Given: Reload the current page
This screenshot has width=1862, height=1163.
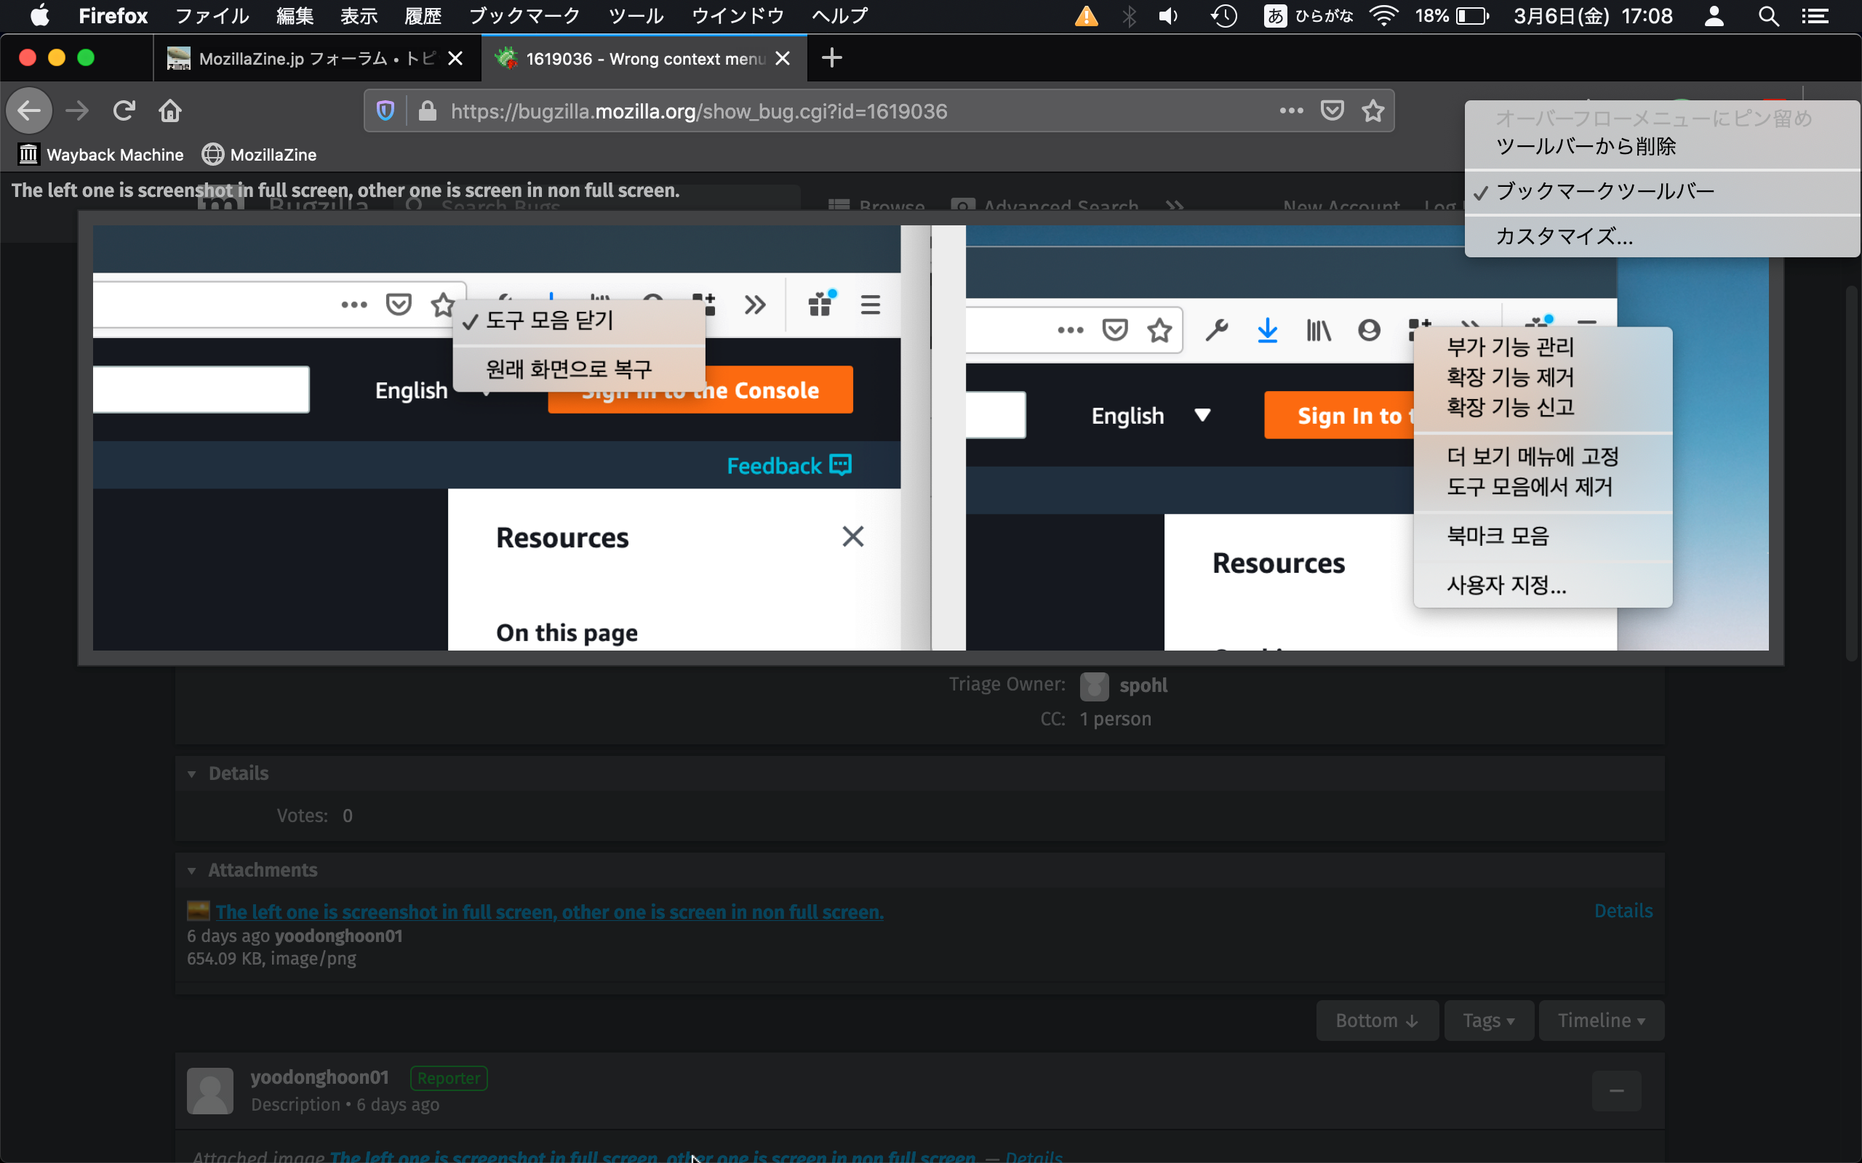Looking at the screenshot, I should coord(124,111).
